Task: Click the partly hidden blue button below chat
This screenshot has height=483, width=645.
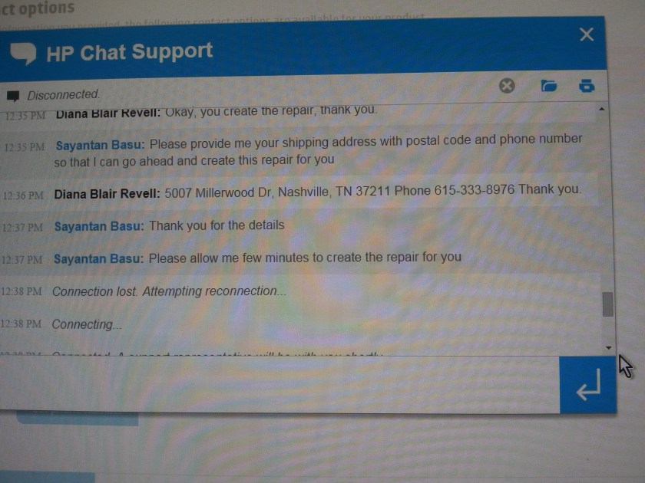Action: 78,419
